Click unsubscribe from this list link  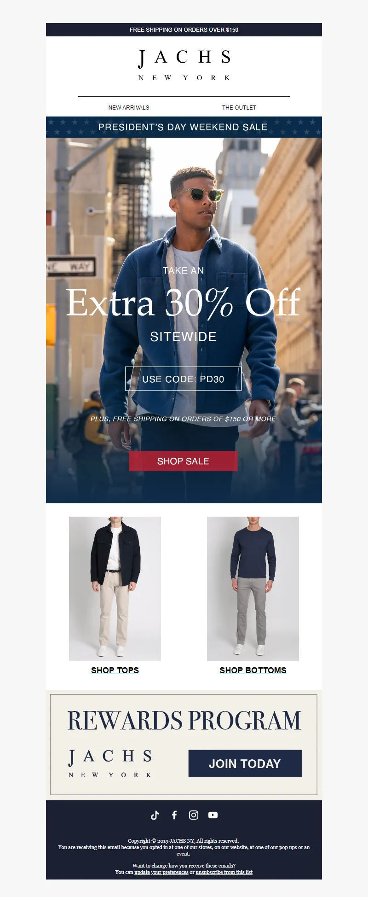[224, 872]
